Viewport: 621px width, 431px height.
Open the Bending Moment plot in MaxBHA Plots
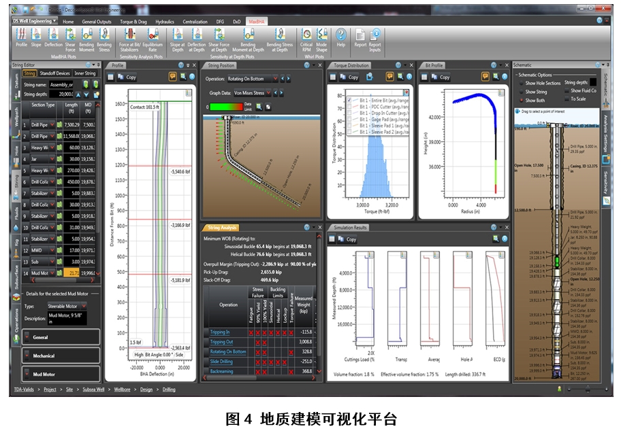click(86, 40)
